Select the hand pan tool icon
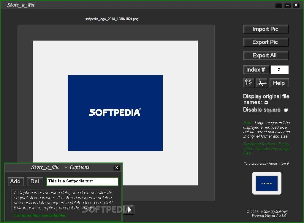Viewport: 304px width, 223px height. tap(249, 83)
